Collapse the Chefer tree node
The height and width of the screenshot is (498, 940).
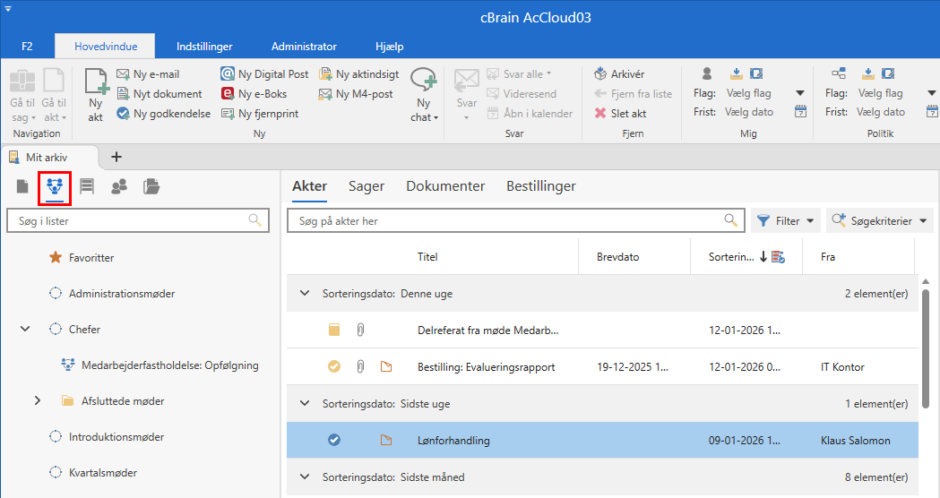[x=25, y=329]
